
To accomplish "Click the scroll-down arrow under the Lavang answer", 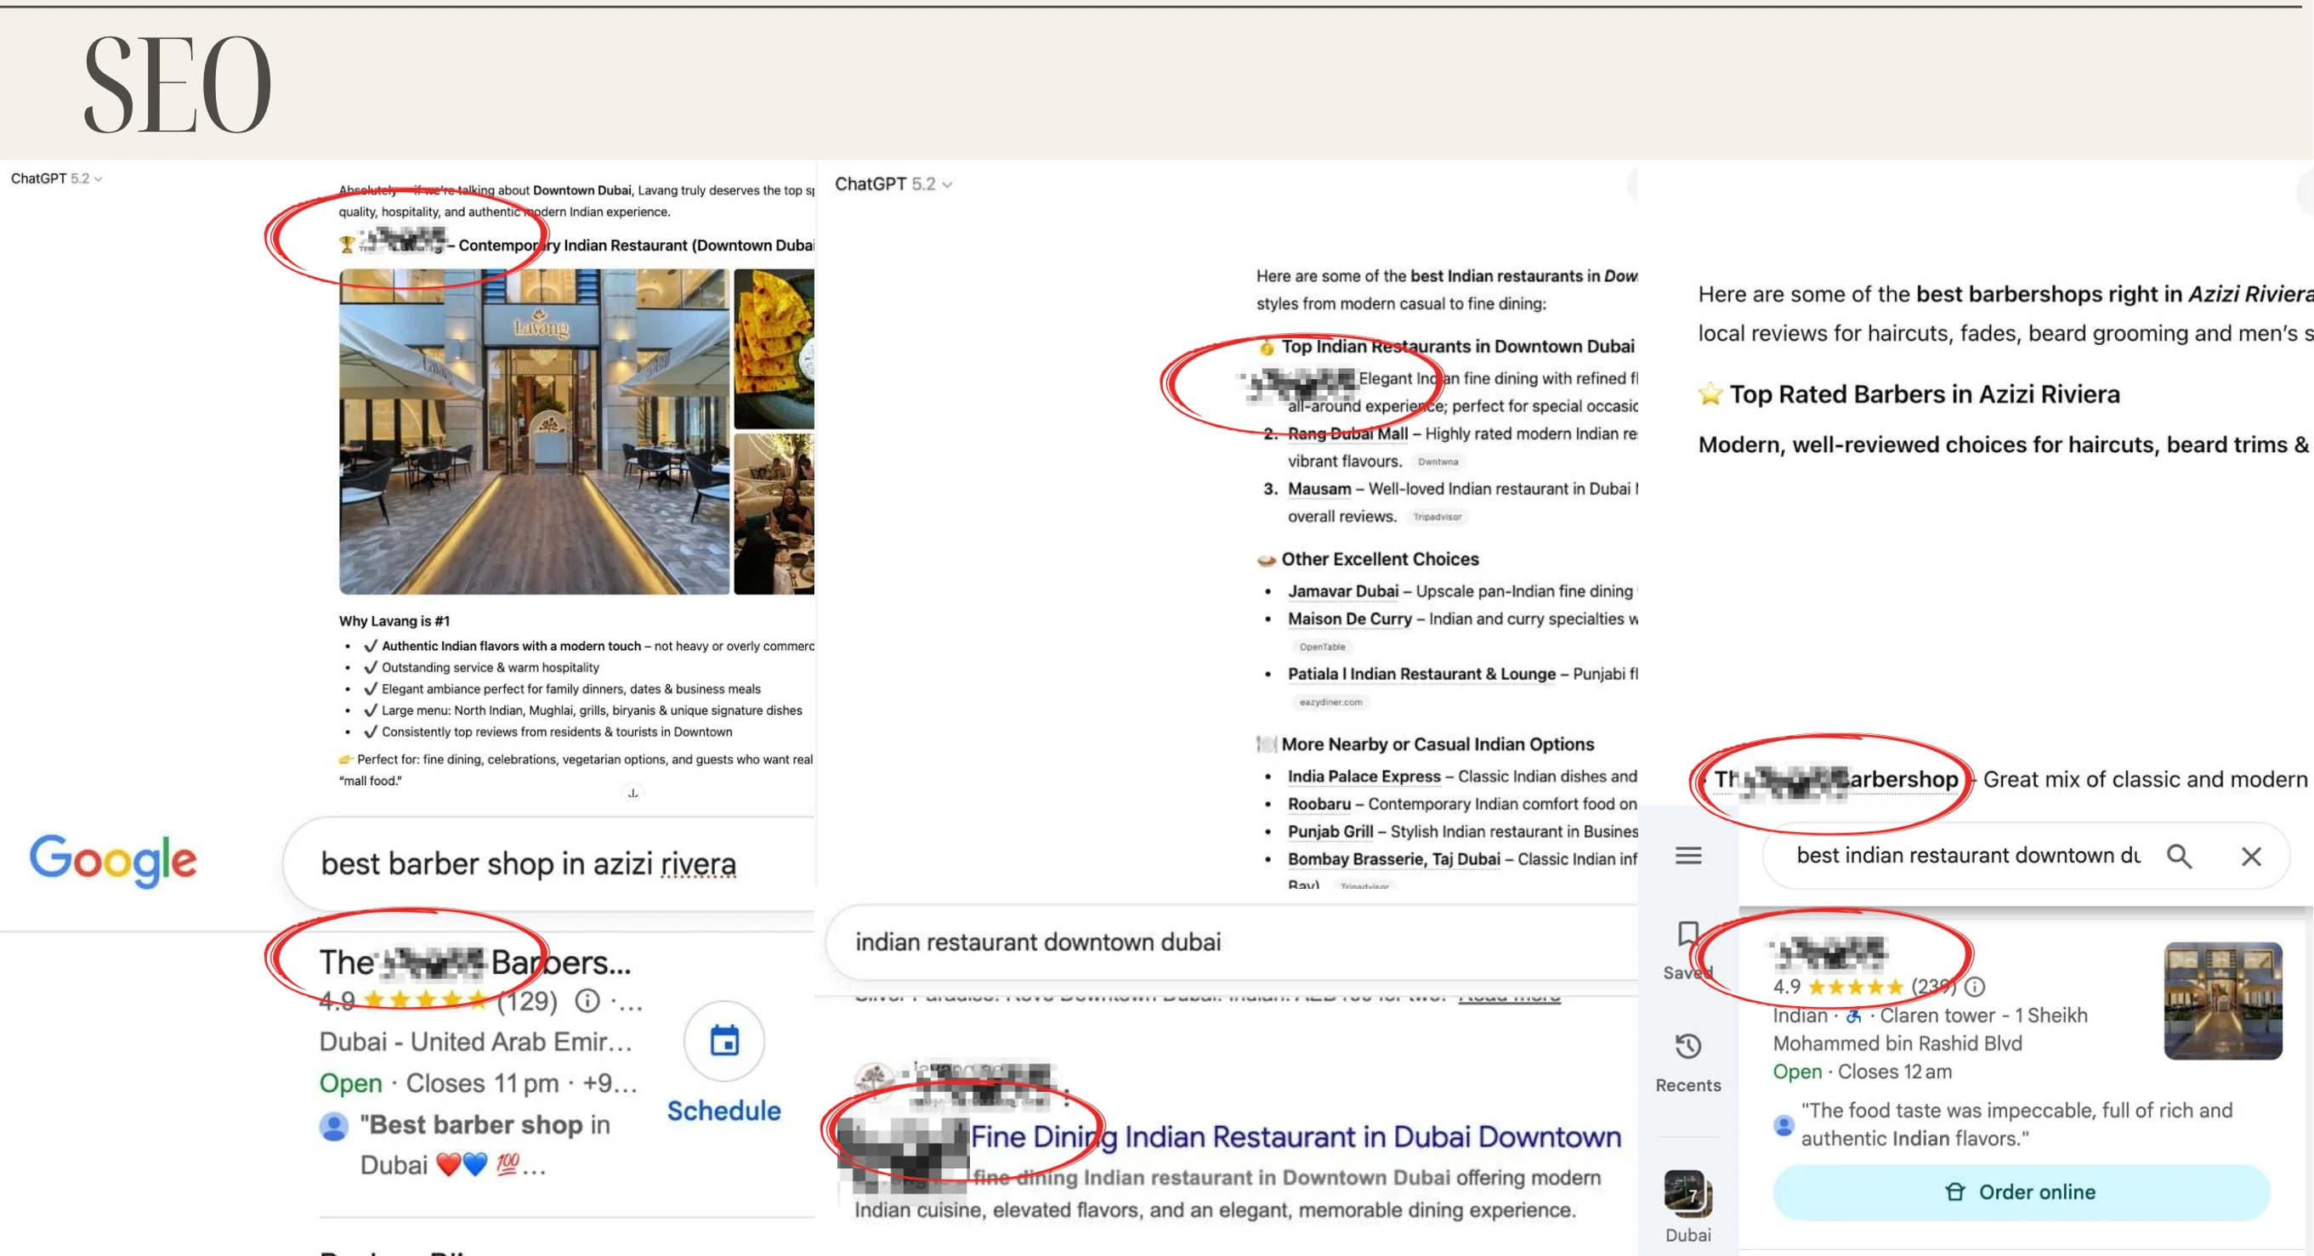I will point(633,793).
